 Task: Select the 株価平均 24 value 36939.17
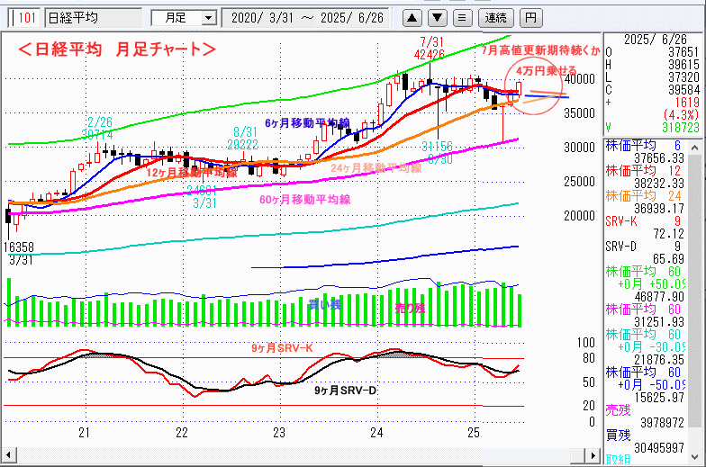[x=659, y=209]
